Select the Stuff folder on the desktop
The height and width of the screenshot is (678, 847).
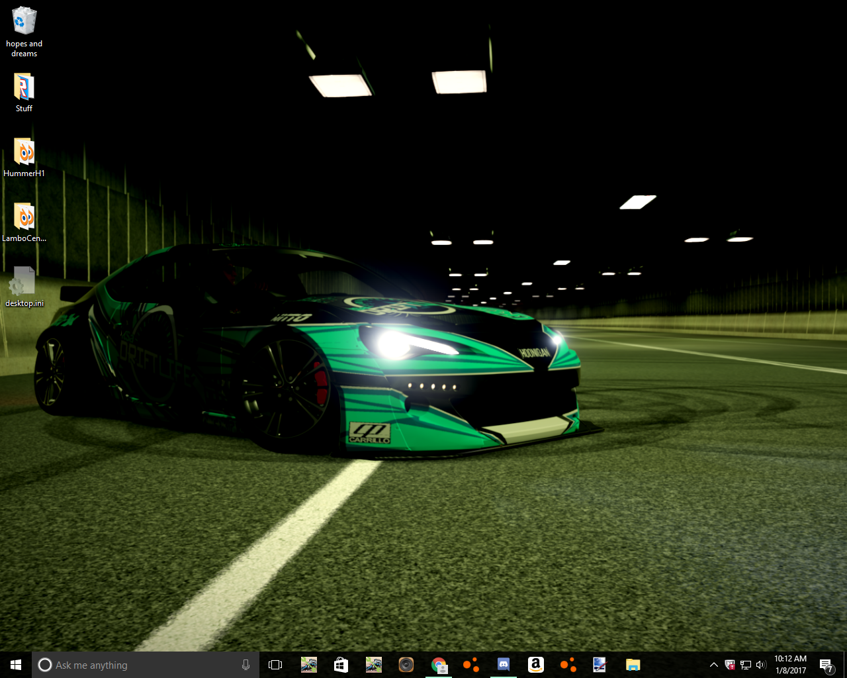(x=24, y=93)
